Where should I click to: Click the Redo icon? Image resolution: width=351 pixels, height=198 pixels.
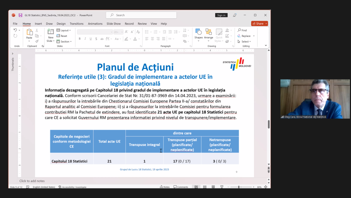[15, 36]
